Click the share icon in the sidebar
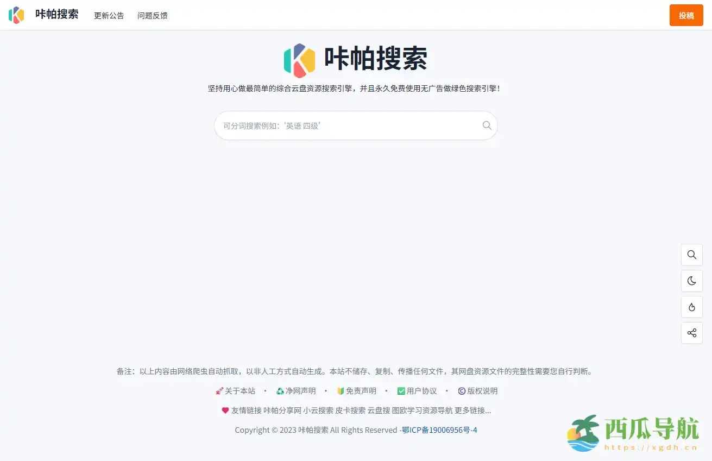The height and width of the screenshot is (461, 712). pos(691,333)
